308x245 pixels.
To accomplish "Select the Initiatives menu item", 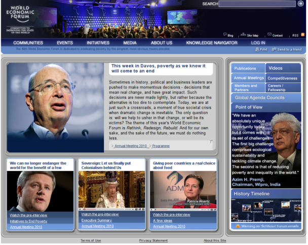I will [98, 43].
